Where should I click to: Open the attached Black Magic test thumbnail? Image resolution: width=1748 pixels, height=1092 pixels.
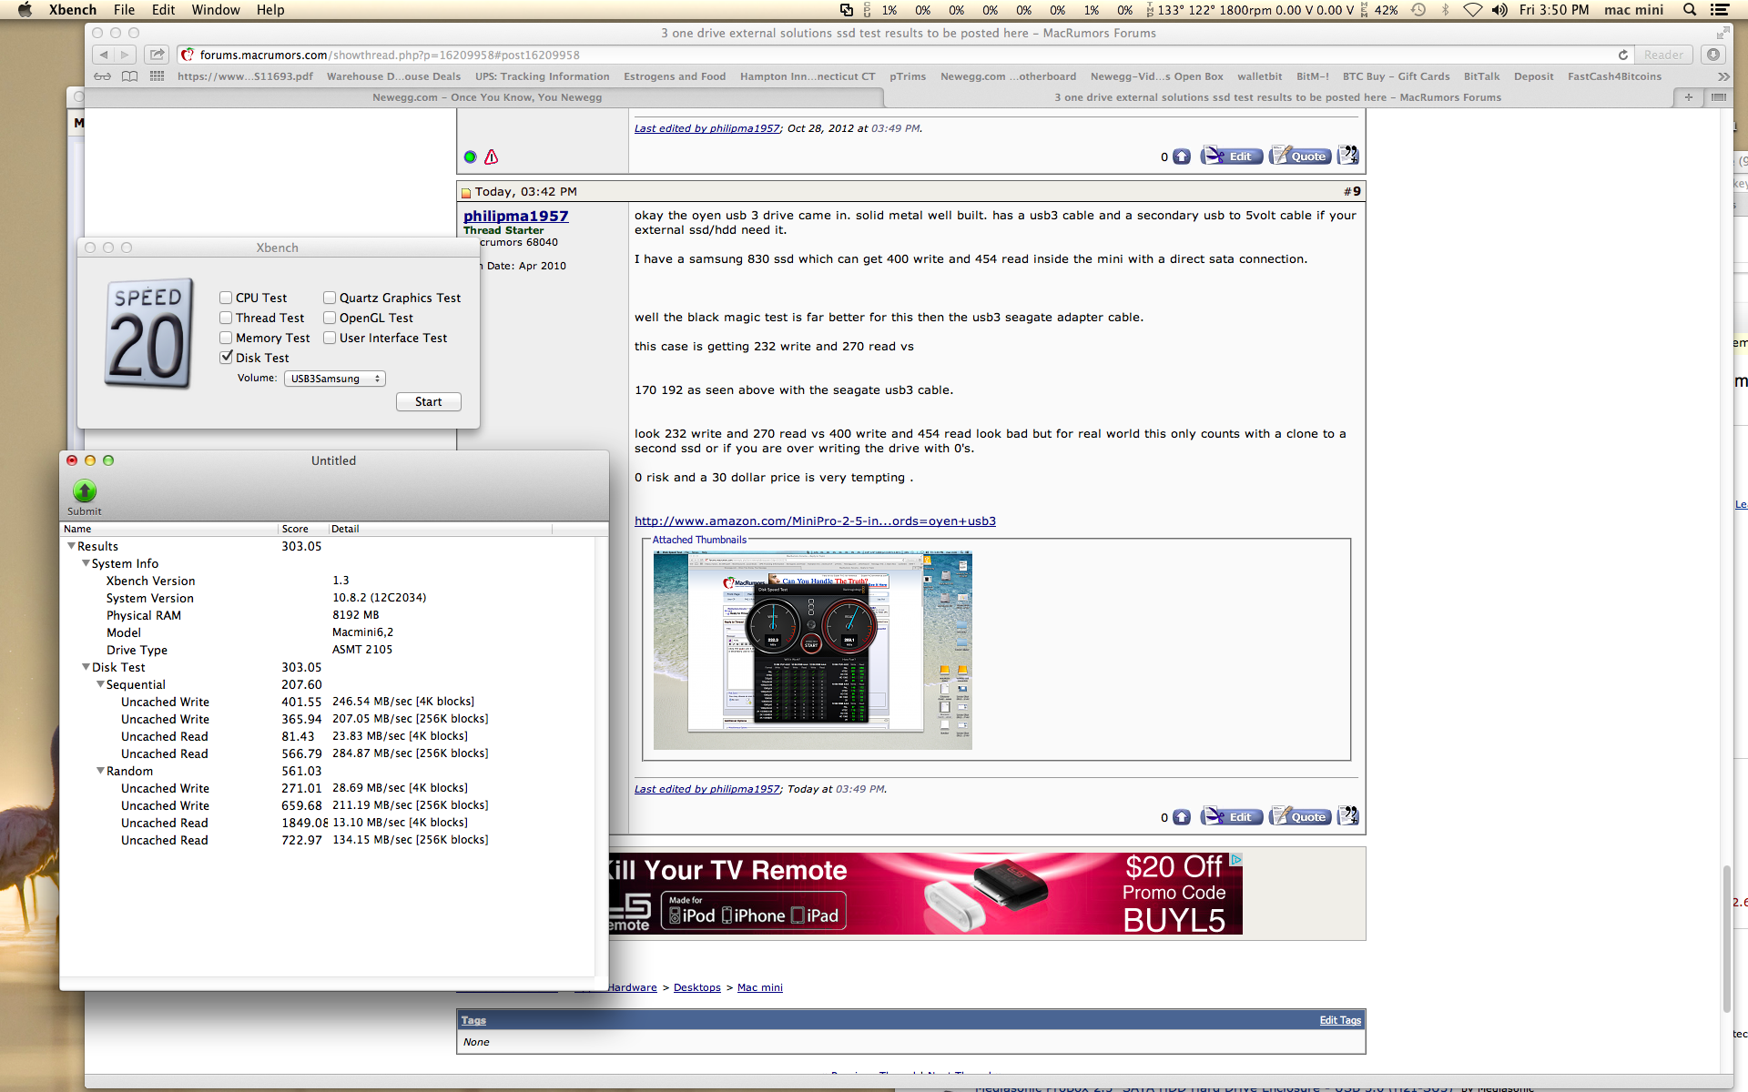813,650
